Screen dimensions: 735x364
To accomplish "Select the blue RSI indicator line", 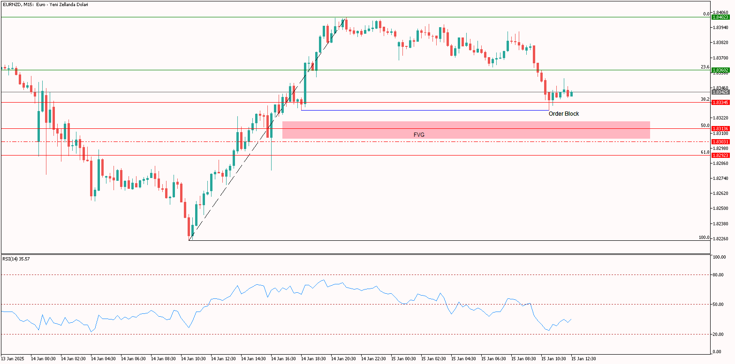I will click(x=286, y=305).
